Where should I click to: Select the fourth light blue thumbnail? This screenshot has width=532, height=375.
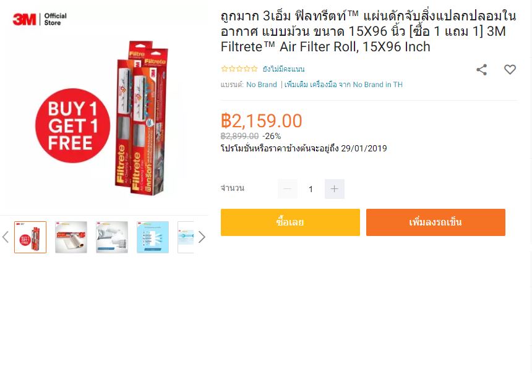pos(153,237)
